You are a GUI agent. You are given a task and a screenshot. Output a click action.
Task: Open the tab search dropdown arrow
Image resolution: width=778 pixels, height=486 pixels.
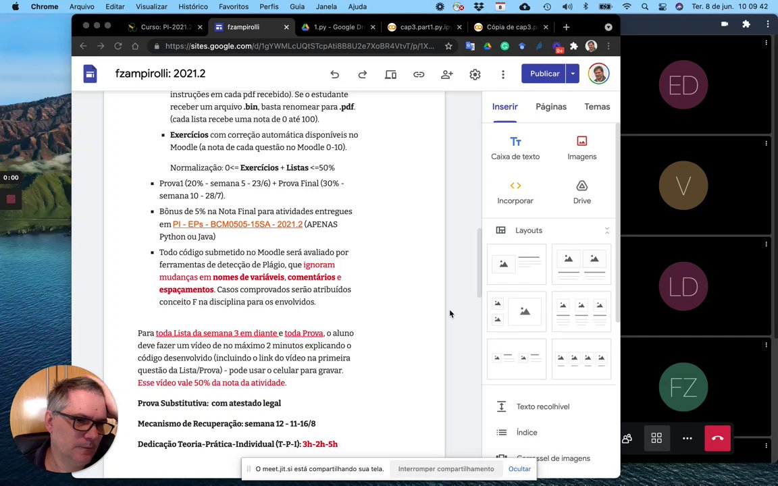[608, 27]
